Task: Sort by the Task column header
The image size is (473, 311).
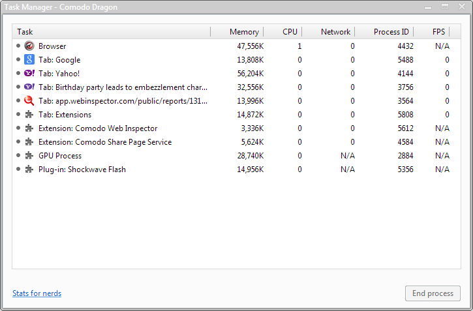Action: click(x=112, y=32)
